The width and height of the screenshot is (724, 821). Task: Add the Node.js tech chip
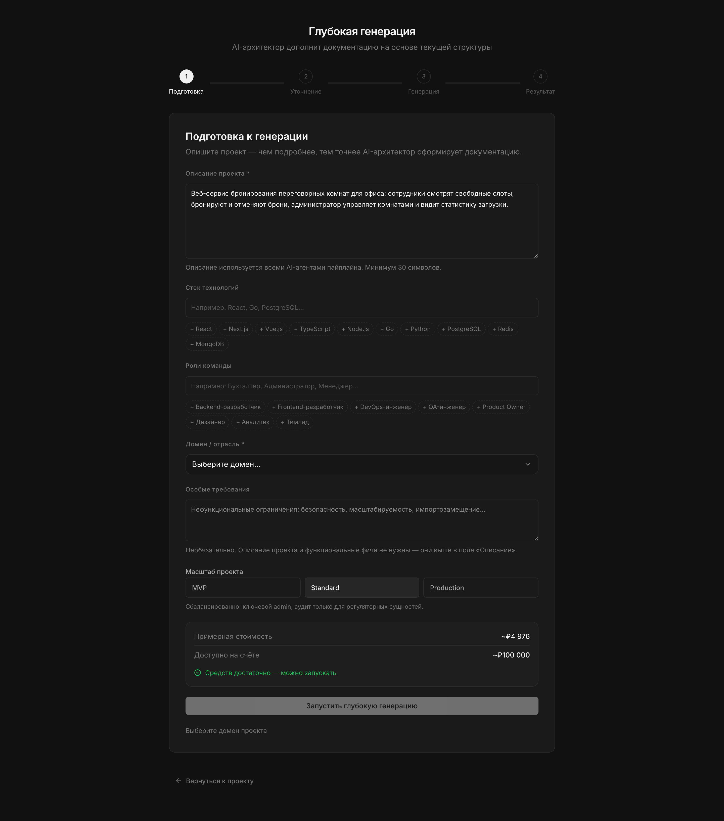pyautogui.click(x=355, y=329)
